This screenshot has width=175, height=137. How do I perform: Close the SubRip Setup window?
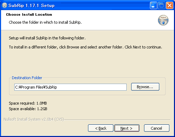pyautogui.click(x=169, y=5)
